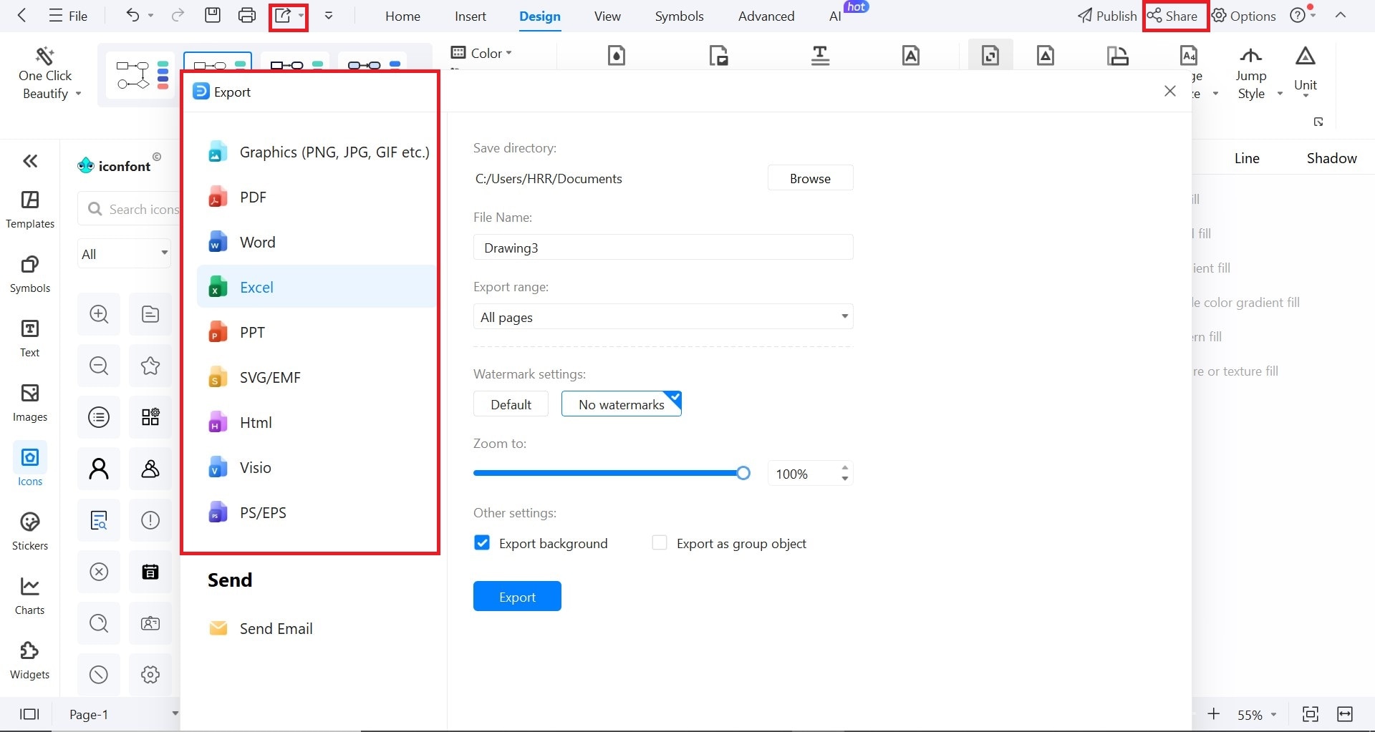Open the Home tab

coord(402,16)
